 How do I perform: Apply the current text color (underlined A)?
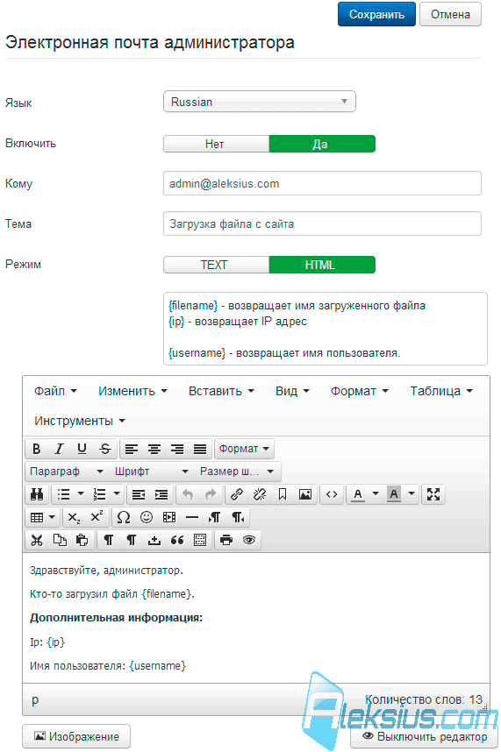(358, 494)
